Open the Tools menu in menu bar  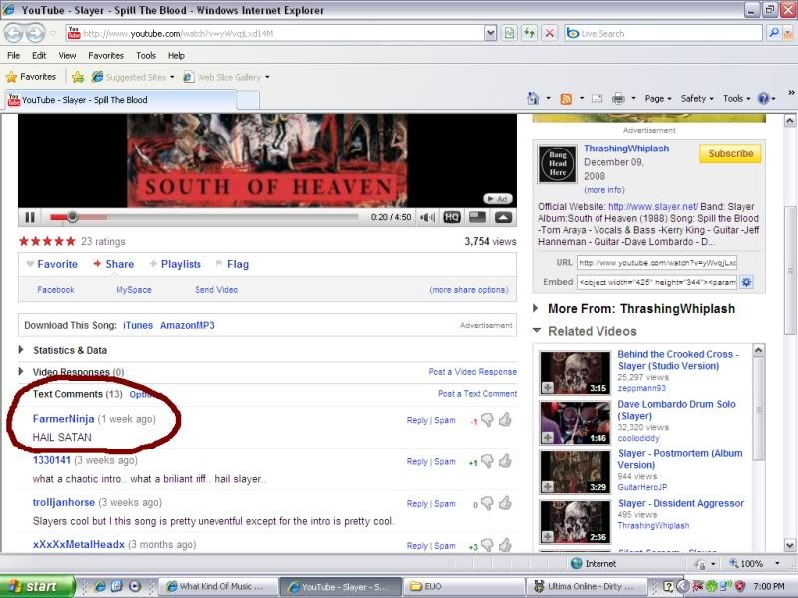point(146,56)
